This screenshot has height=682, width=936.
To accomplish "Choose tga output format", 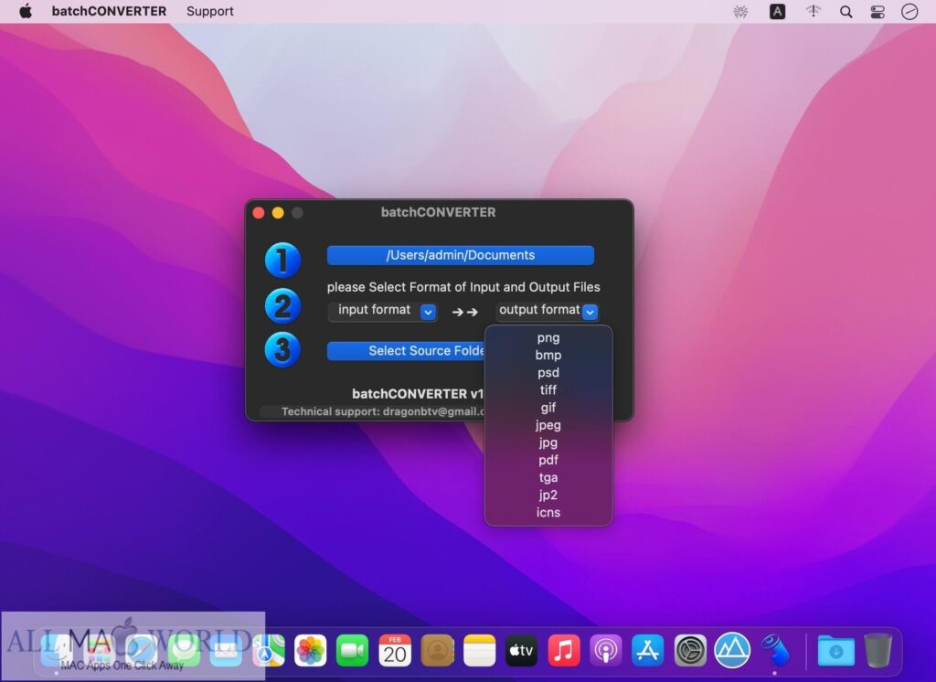I will [548, 477].
